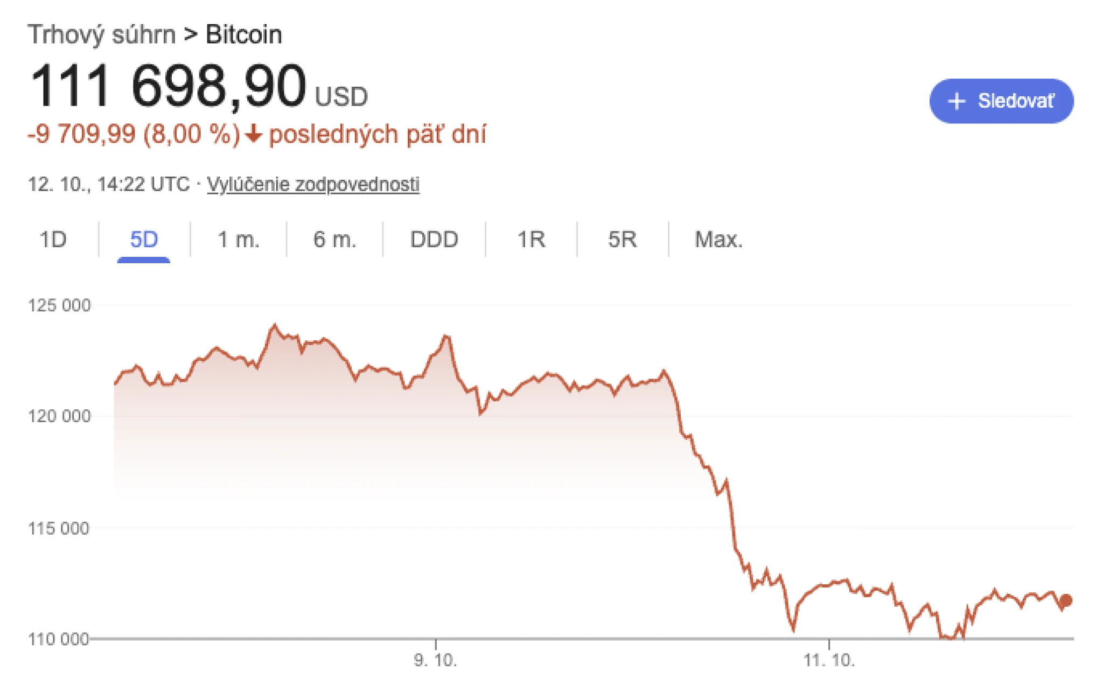
Task: Click the Bitcoin breadcrumb label
Action: 243,34
